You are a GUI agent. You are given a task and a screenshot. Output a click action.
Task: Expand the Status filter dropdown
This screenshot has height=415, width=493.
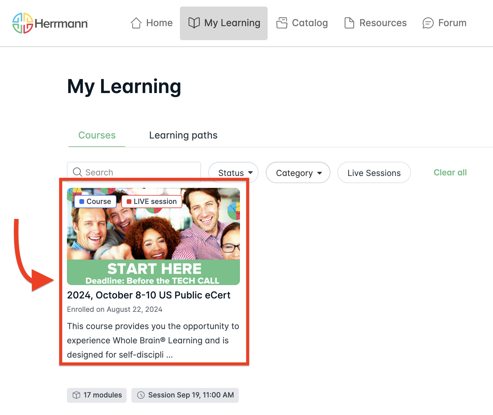pos(233,172)
